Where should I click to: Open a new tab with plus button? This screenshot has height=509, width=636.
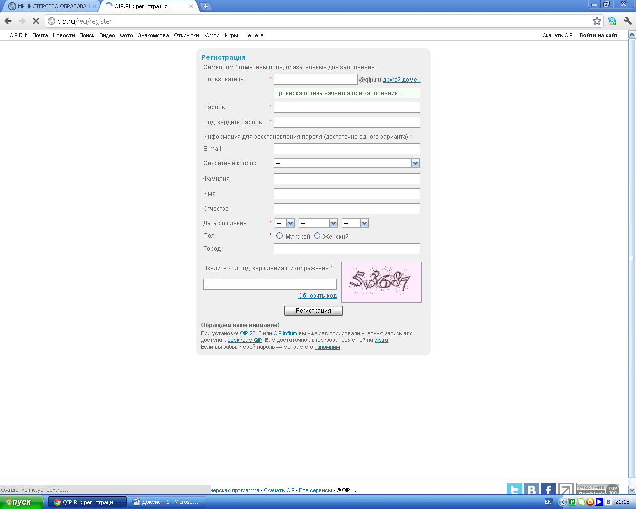click(205, 6)
